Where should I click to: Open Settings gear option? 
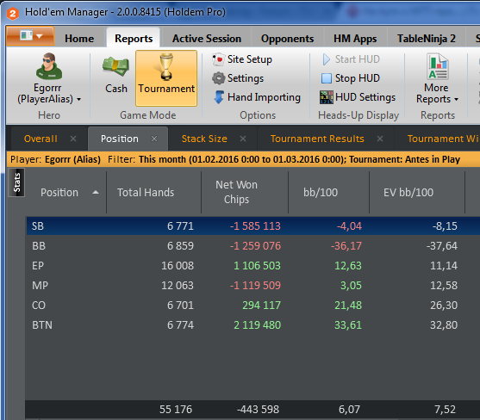click(x=218, y=78)
